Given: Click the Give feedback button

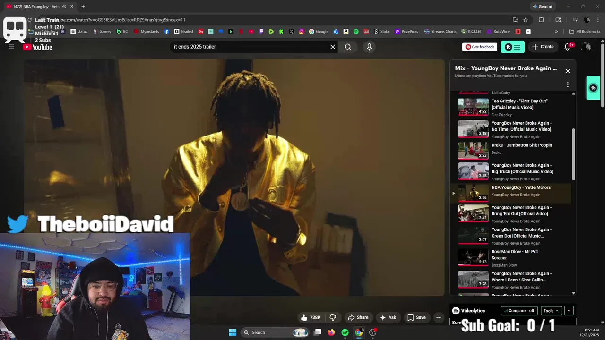Looking at the screenshot, I should (480, 47).
